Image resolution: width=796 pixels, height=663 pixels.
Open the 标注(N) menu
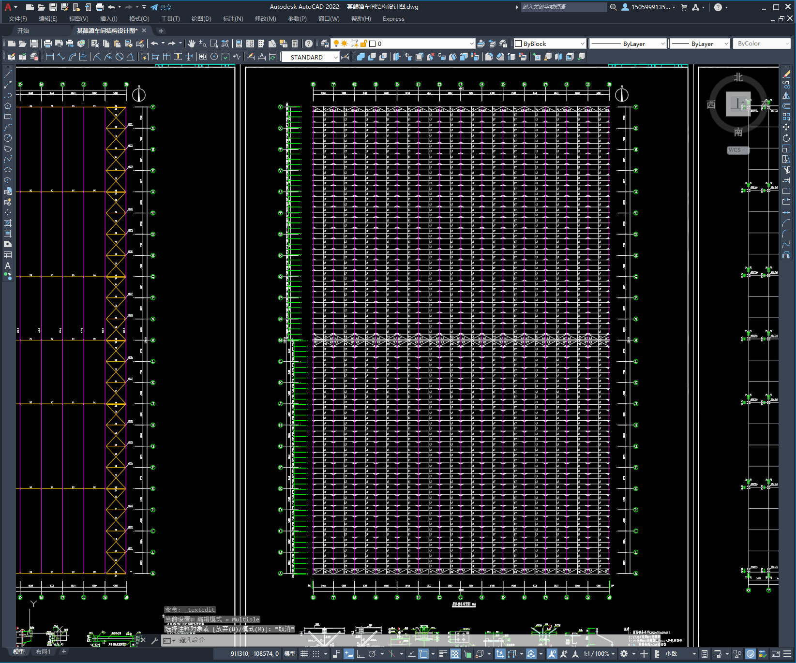233,19
